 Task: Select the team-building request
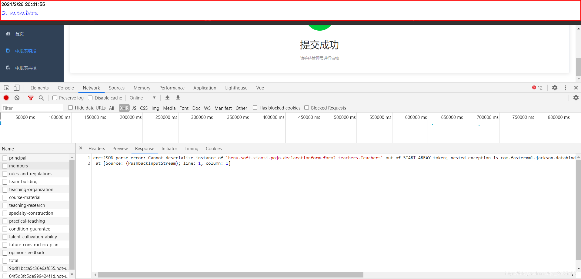(35, 181)
